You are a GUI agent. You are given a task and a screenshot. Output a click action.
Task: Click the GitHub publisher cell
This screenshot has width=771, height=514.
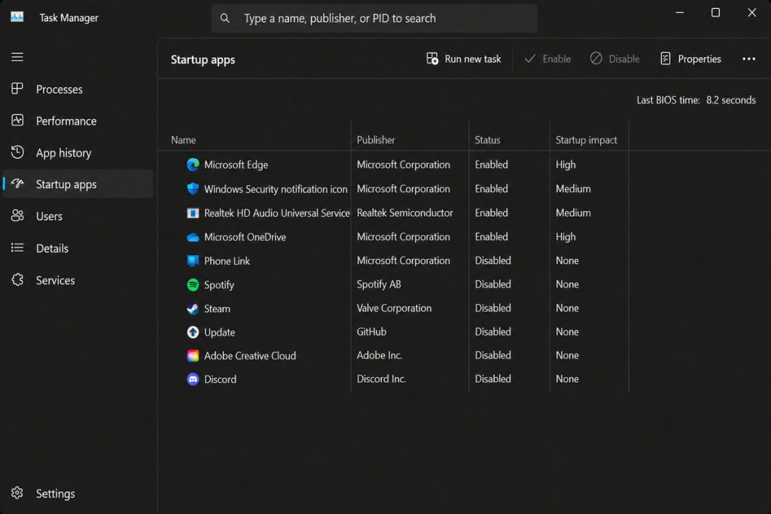point(372,332)
